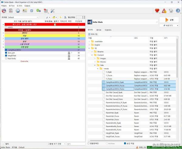The height and width of the screenshot is (149, 182).
Task: Open the Stellar Blade executable dropdown
Action: pyautogui.click(x=123, y=22)
